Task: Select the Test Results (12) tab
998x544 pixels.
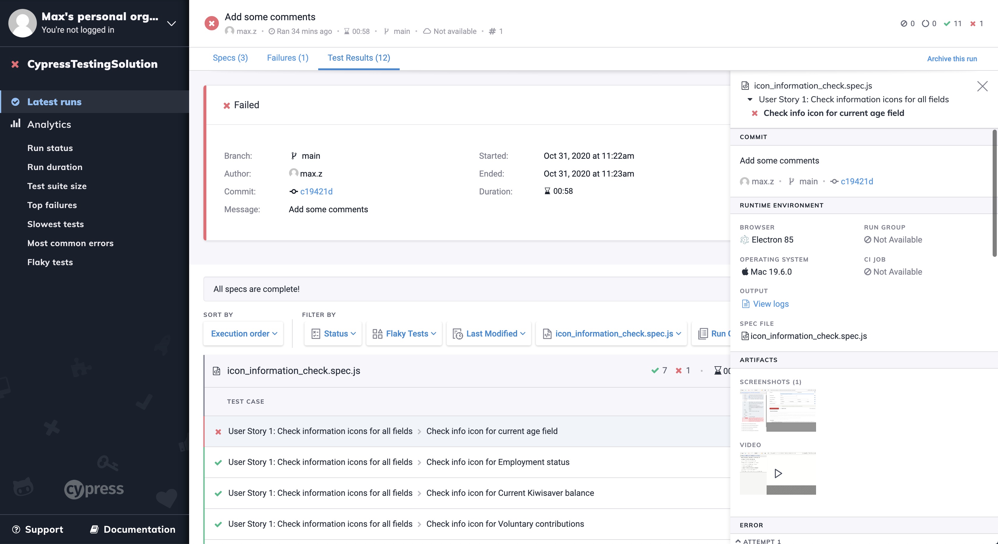Action: tap(359, 58)
